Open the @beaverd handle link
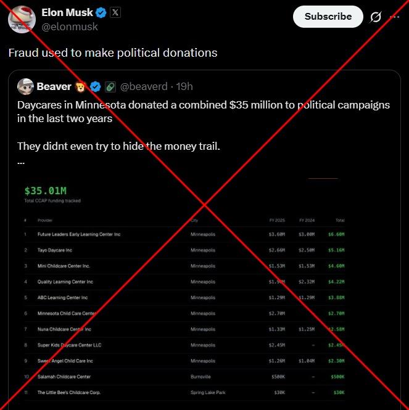Image resolution: width=409 pixels, height=410 pixels. [x=144, y=86]
